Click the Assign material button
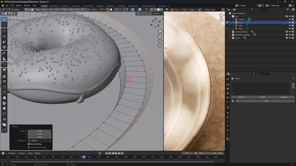 click(241, 97)
